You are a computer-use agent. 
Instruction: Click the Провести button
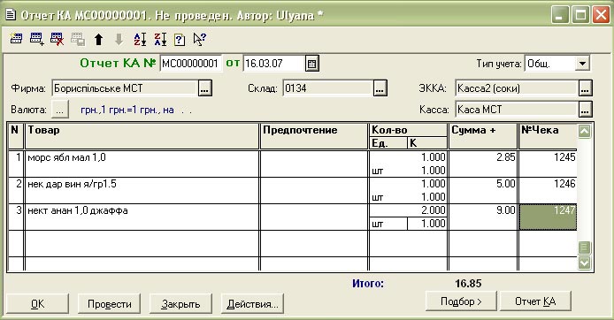pos(109,303)
